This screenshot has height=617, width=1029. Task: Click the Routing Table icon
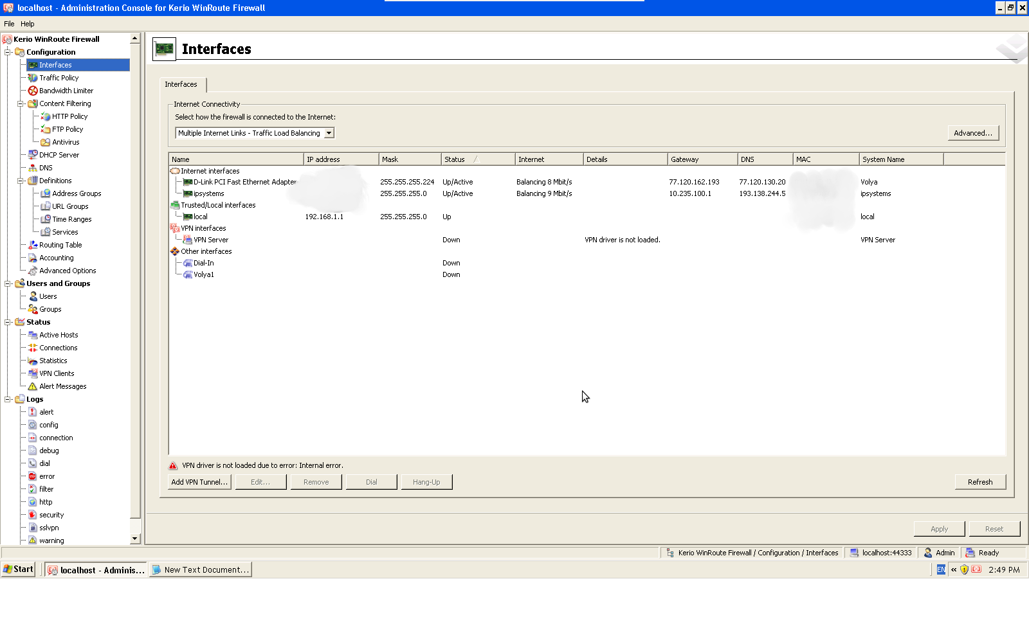click(x=33, y=245)
